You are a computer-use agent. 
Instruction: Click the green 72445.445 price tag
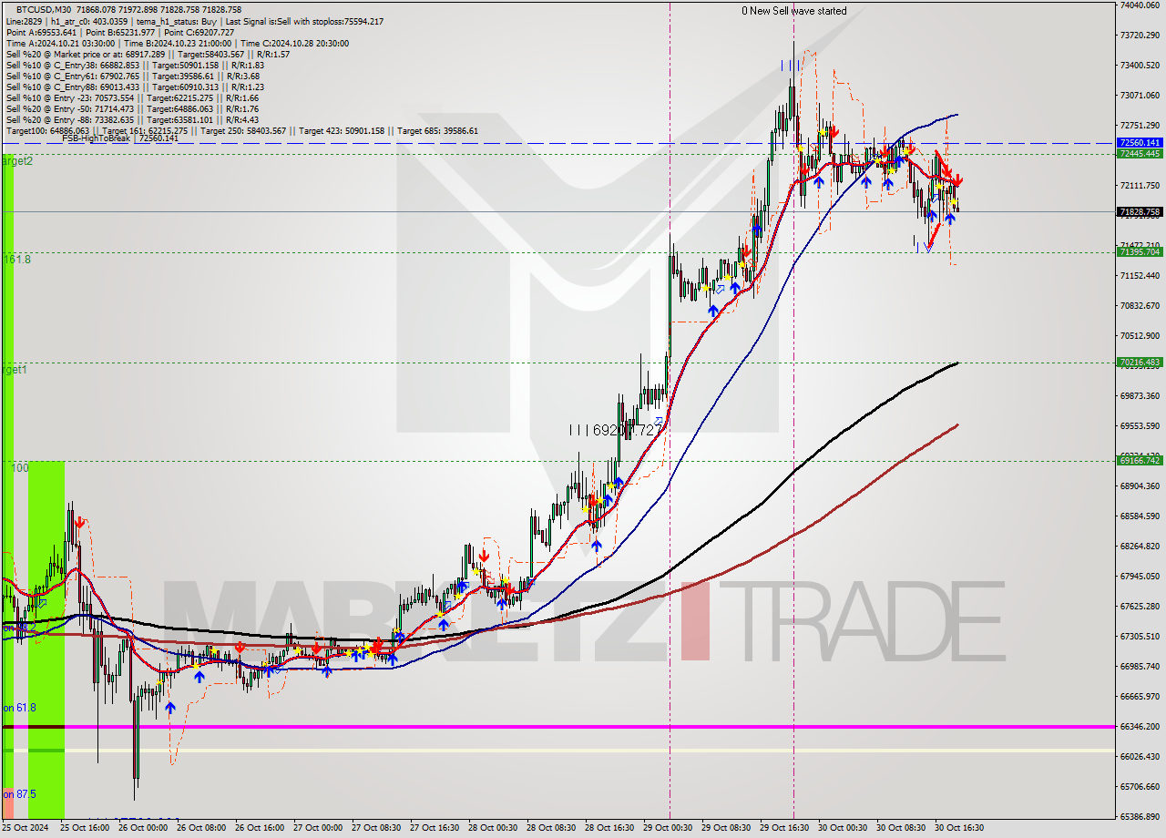point(1139,153)
